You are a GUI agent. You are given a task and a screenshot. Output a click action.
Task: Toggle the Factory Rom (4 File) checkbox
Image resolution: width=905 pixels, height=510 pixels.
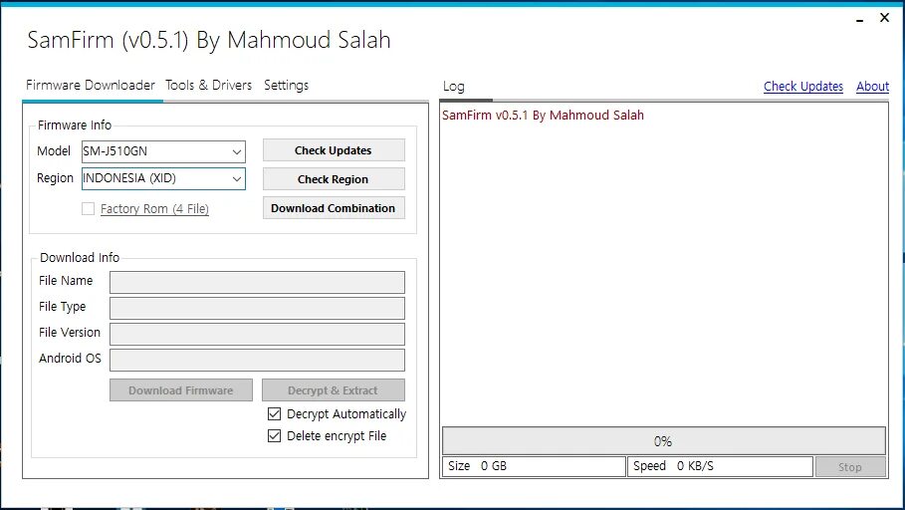click(x=88, y=208)
